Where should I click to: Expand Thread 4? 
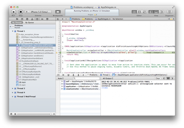pyautogui.click(x=13, y=93)
